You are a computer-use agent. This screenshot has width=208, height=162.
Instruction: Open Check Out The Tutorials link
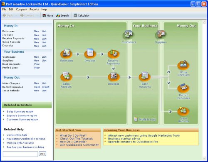coord(77,138)
